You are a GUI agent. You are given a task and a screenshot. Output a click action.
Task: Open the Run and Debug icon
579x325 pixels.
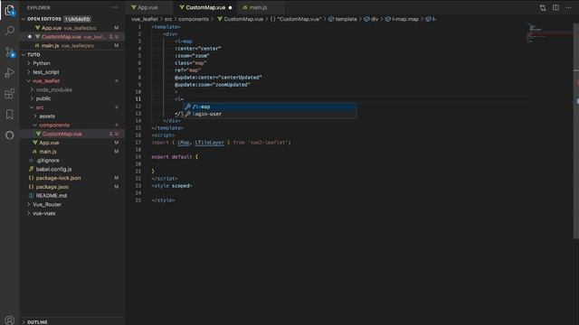click(10, 72)
